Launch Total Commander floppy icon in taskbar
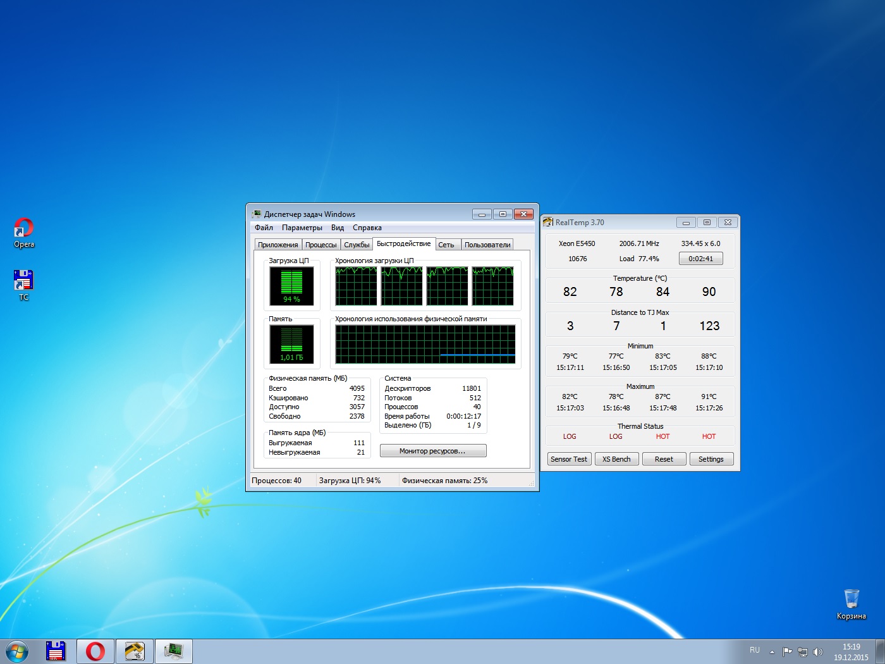The height and width of the screenshot is (664, 885). [56, 651]
